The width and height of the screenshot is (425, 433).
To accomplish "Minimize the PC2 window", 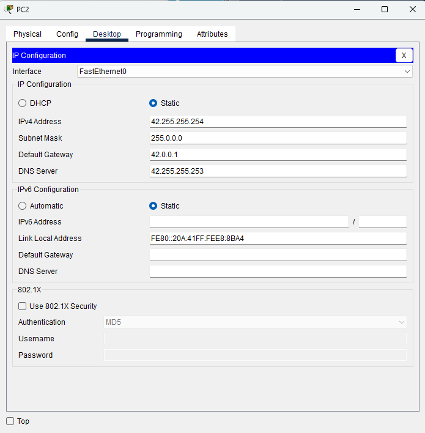I will (x=357, y=9).
